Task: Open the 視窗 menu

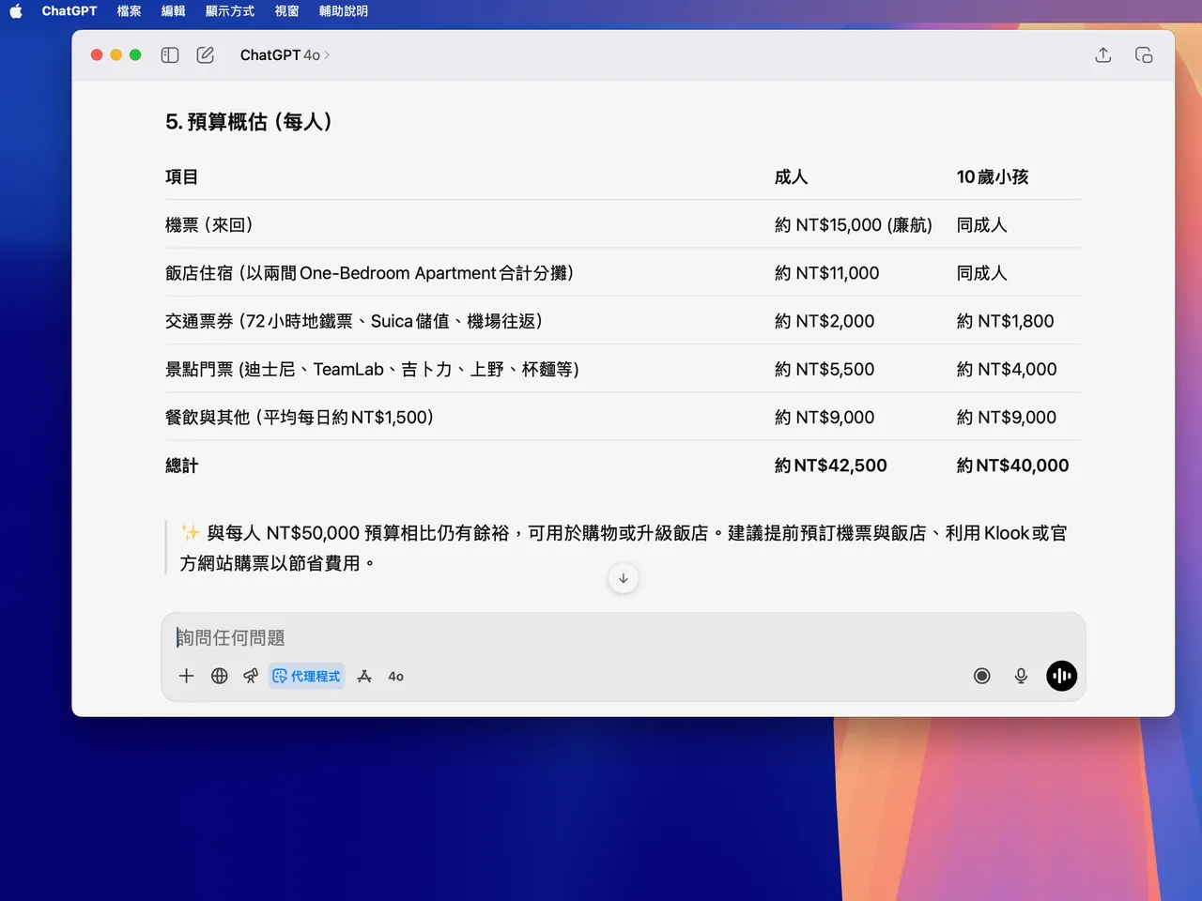Action: 287,11
